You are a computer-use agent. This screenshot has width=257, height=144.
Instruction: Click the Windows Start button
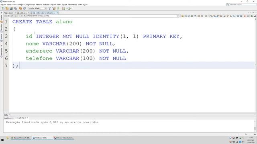[2, 140]
